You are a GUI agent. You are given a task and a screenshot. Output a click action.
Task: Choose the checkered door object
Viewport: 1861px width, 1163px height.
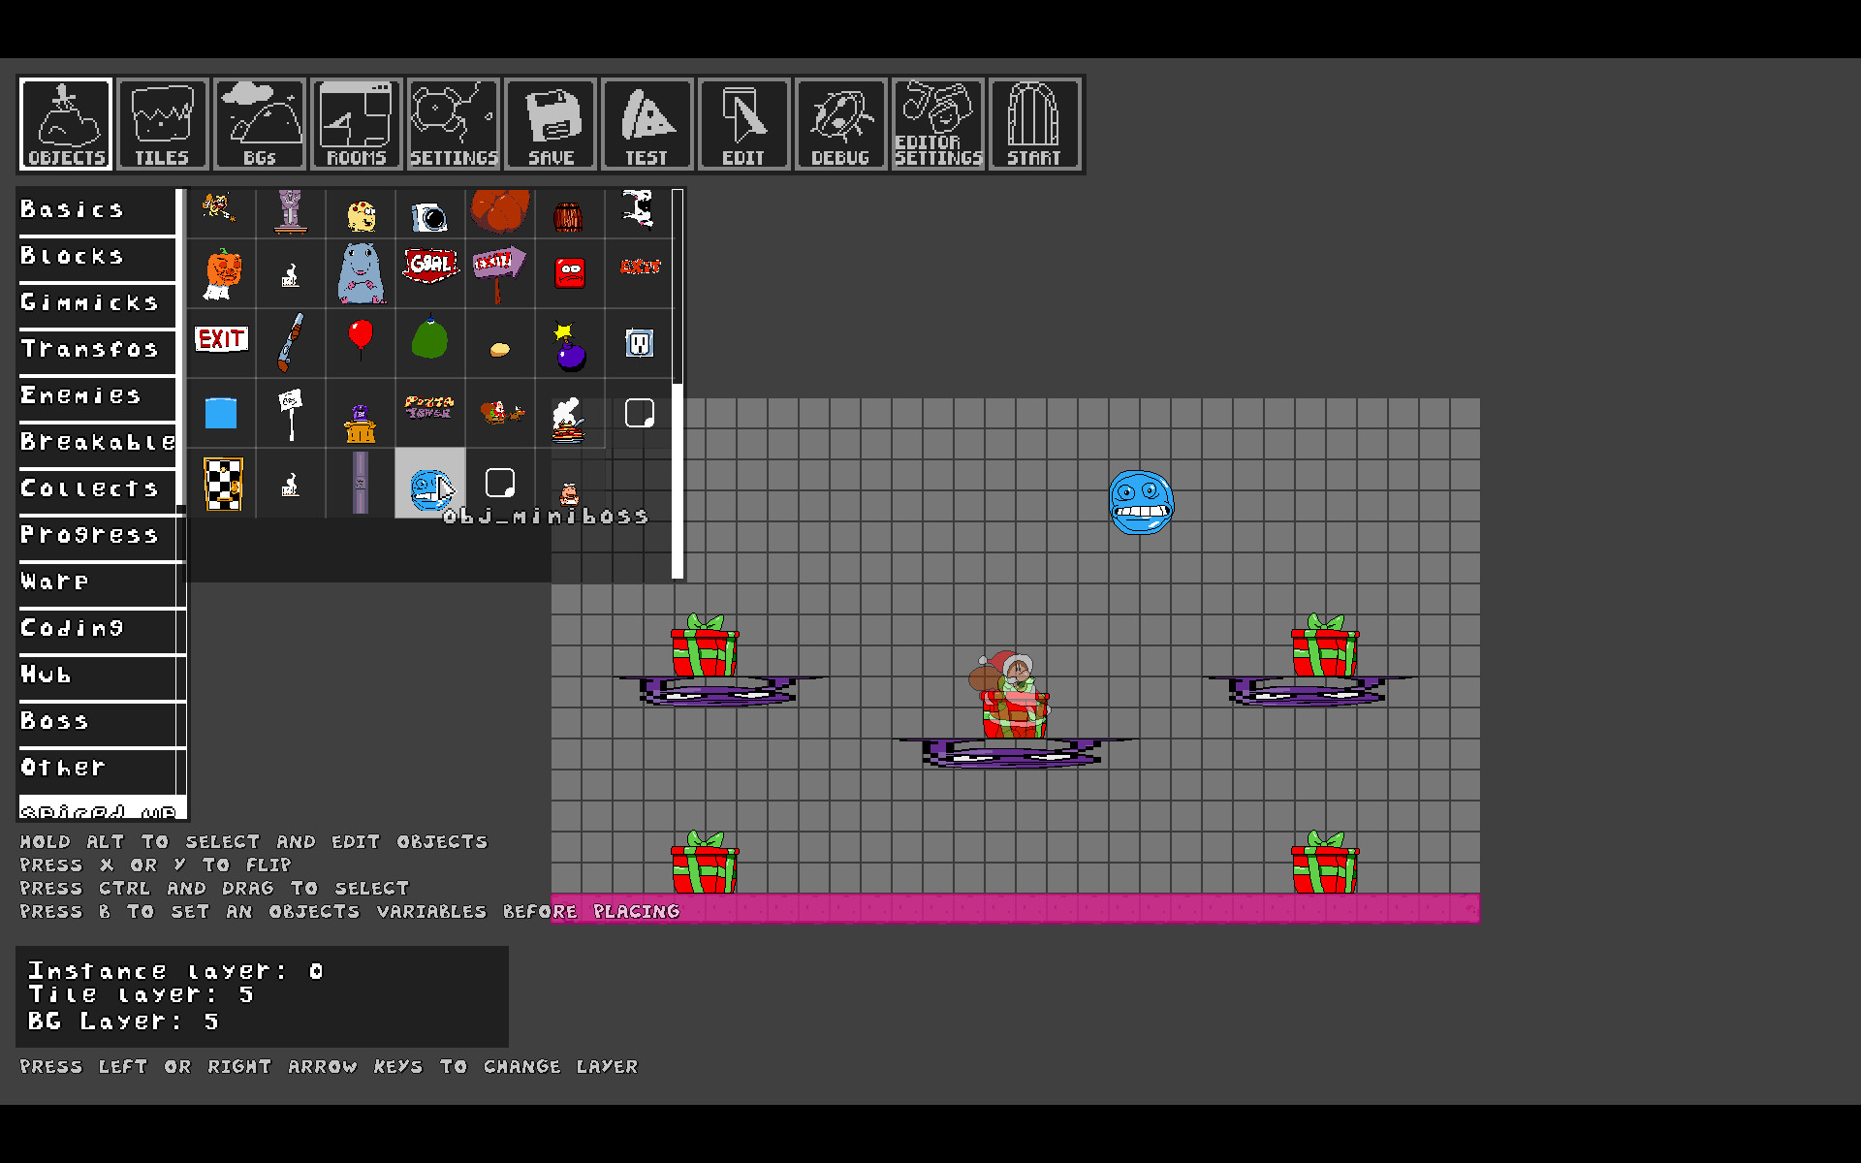click(x=223, y=483)
